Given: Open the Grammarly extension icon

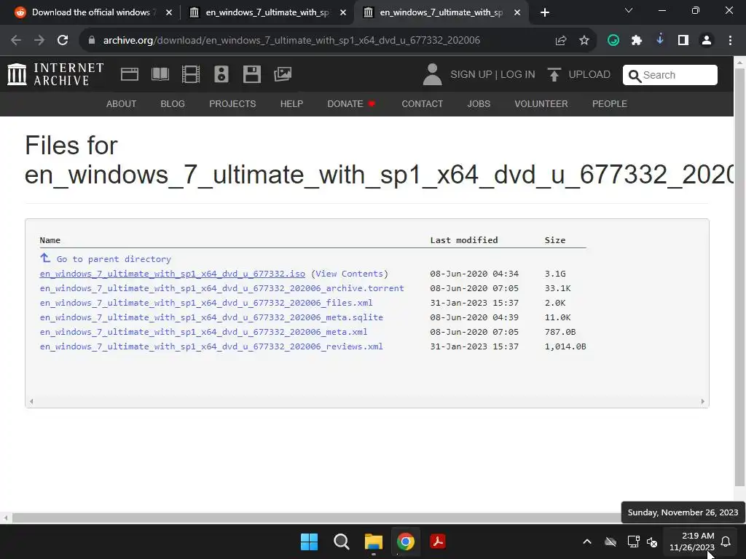Looking at the screenshot, I should pos(613,41).
